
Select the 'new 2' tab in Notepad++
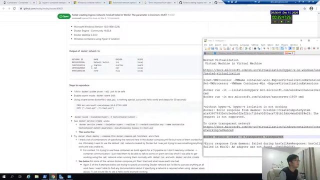pos(289,53)
